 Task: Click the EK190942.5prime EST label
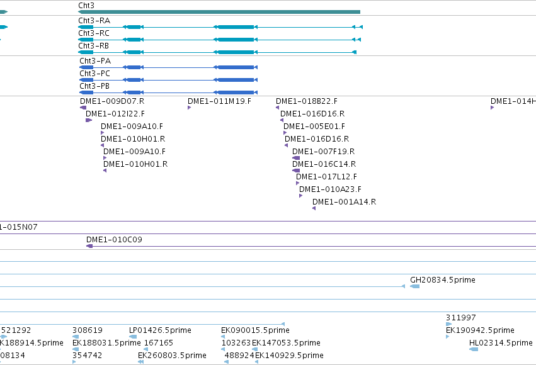coord(481,330)
